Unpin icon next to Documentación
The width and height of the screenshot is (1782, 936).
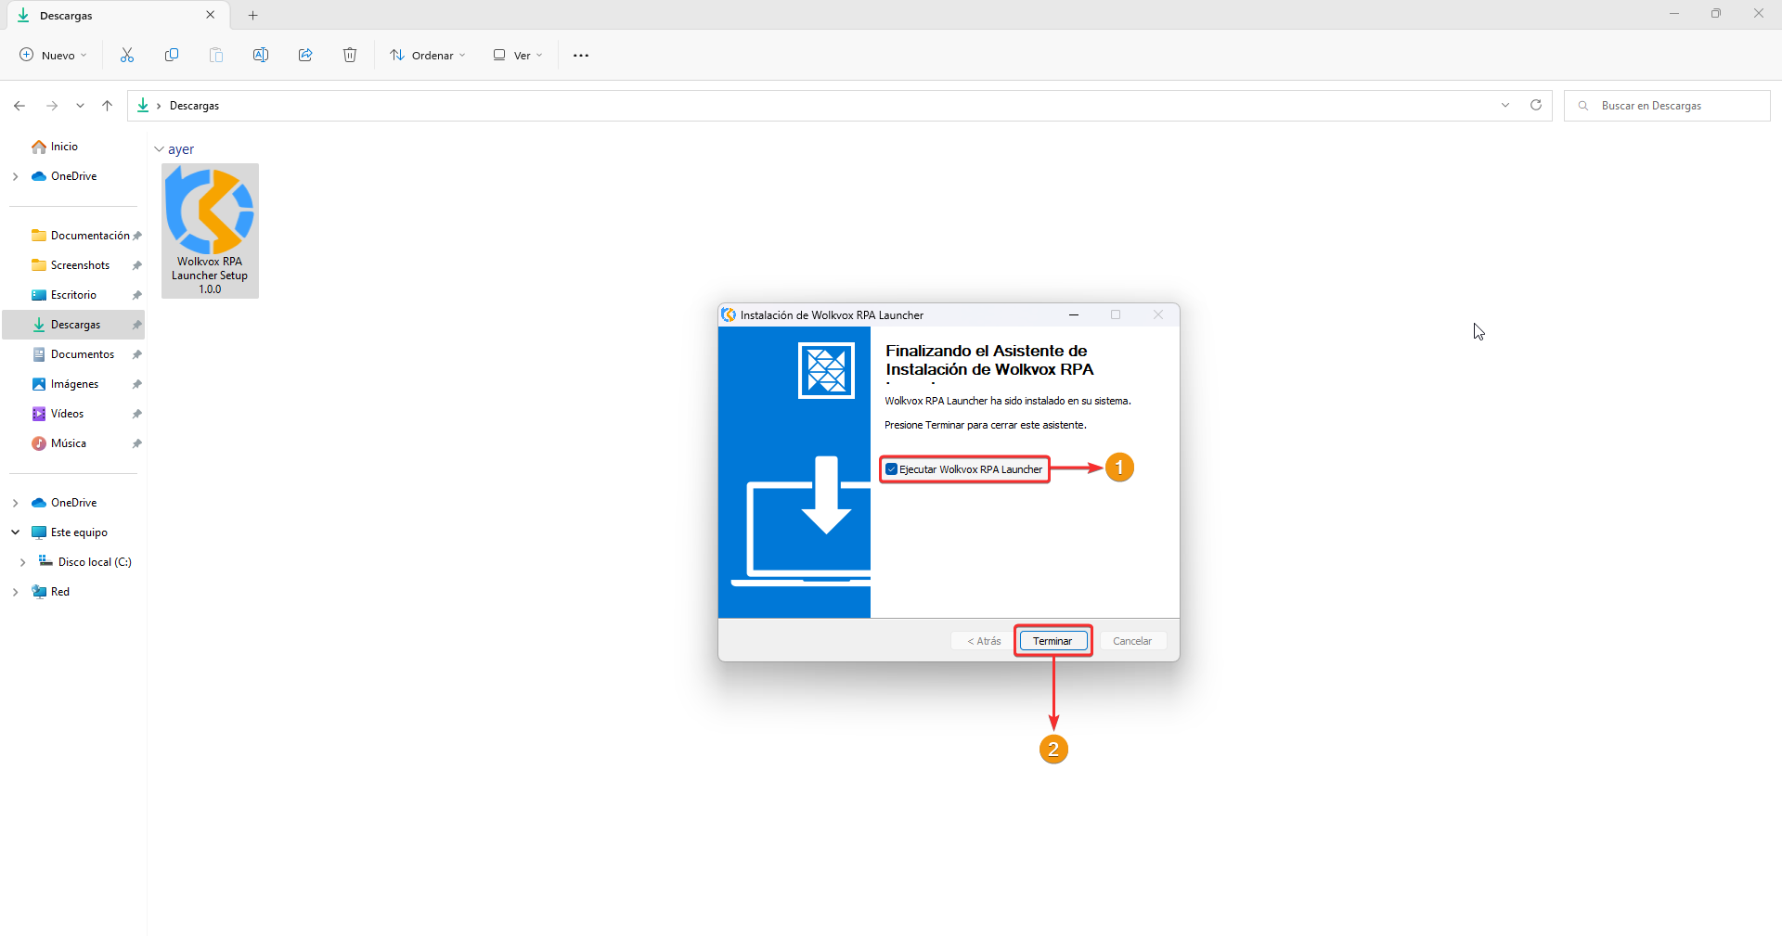pyautogui.click(x=137, y=236)
